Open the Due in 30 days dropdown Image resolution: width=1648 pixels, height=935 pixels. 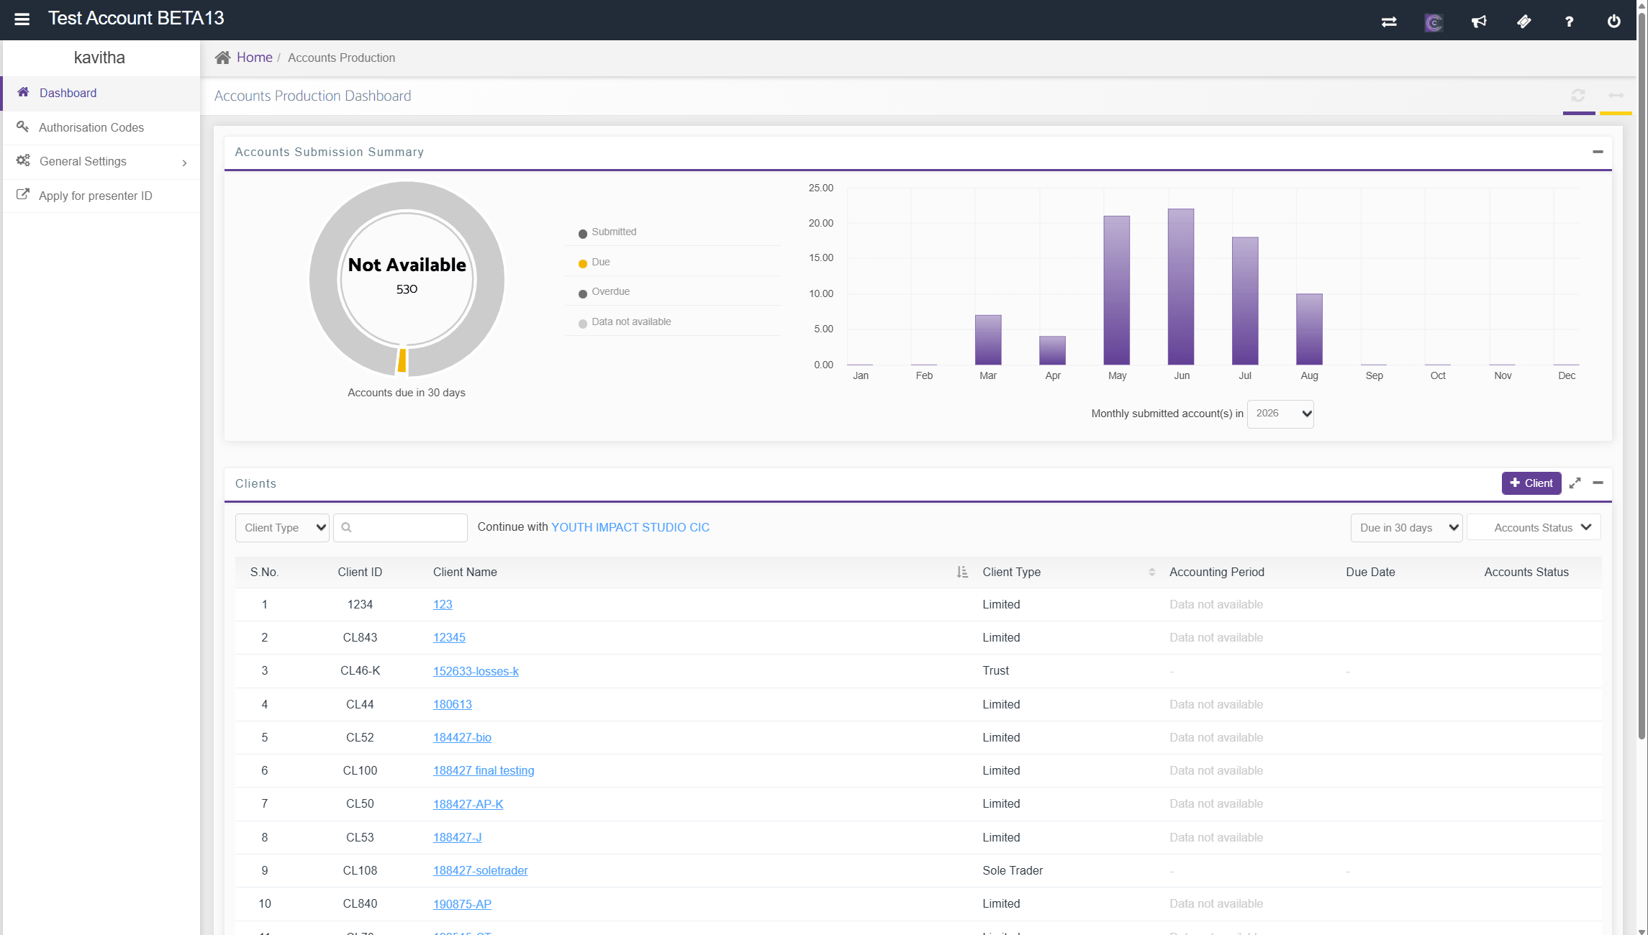click(1407, 528)
